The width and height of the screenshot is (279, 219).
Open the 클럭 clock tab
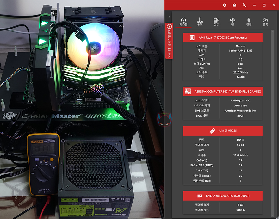(265, 22)
